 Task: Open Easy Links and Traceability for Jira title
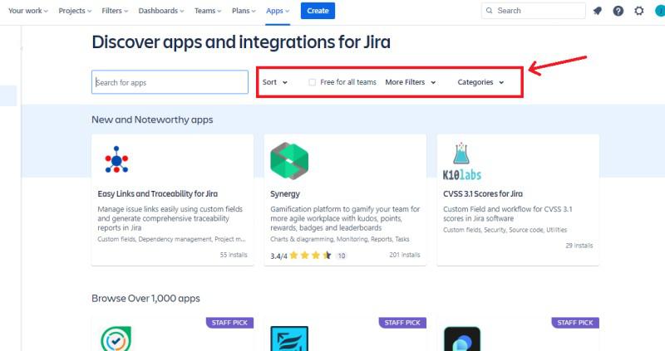click(157, 193)
